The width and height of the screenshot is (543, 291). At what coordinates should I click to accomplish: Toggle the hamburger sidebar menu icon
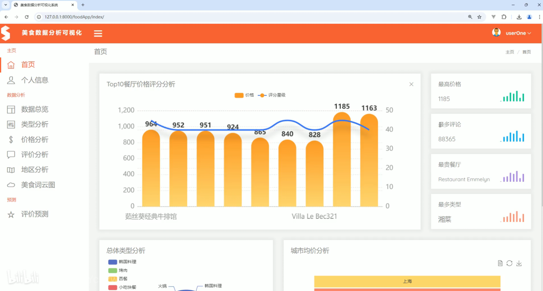click(x=98, y=33)
